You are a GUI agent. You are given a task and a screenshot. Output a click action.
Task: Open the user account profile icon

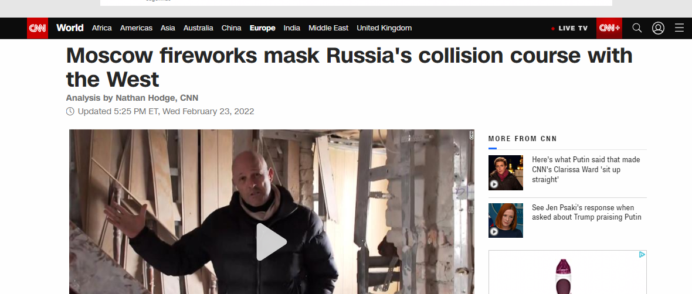pyautogui.click(x=658, y=28)
